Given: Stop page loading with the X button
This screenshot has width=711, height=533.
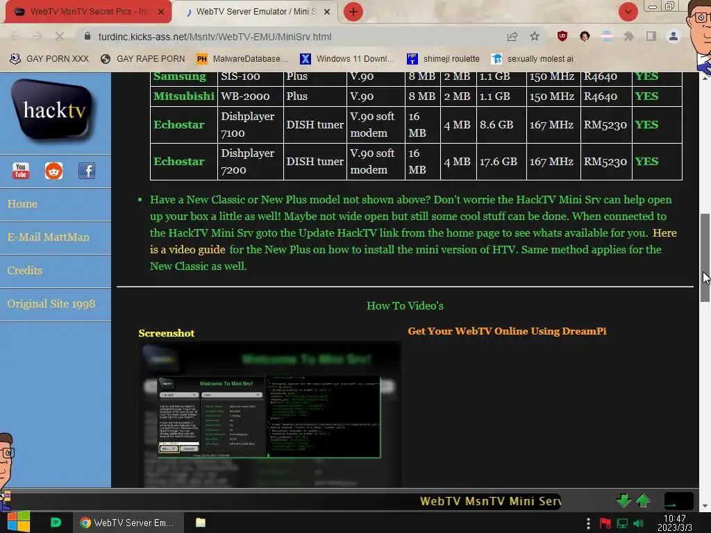Looking at the screenshot, I should point(60,36).
